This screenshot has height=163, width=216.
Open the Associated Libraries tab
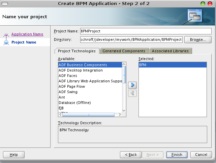click(x=170, y=51)
